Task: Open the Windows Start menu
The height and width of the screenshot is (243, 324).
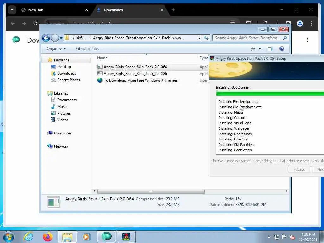Action: (x=9, y=237)
